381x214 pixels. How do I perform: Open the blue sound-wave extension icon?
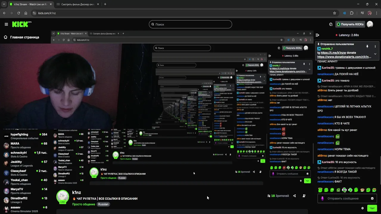pyautogui.click(x=344, y=13)
